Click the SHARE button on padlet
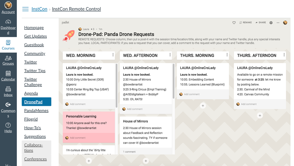Image resolution: width=294 pixels, height=166 pixels. click(261, 22)
